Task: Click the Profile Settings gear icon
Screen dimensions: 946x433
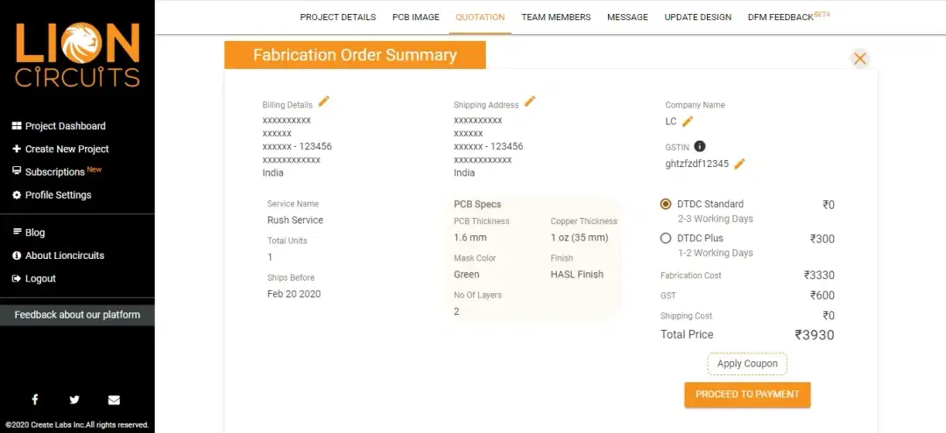Action: click(x=17, y=195)
